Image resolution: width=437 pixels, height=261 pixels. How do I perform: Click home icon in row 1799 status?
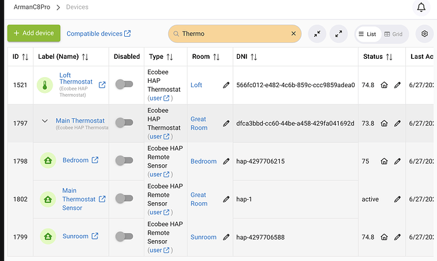click(384, 237)
